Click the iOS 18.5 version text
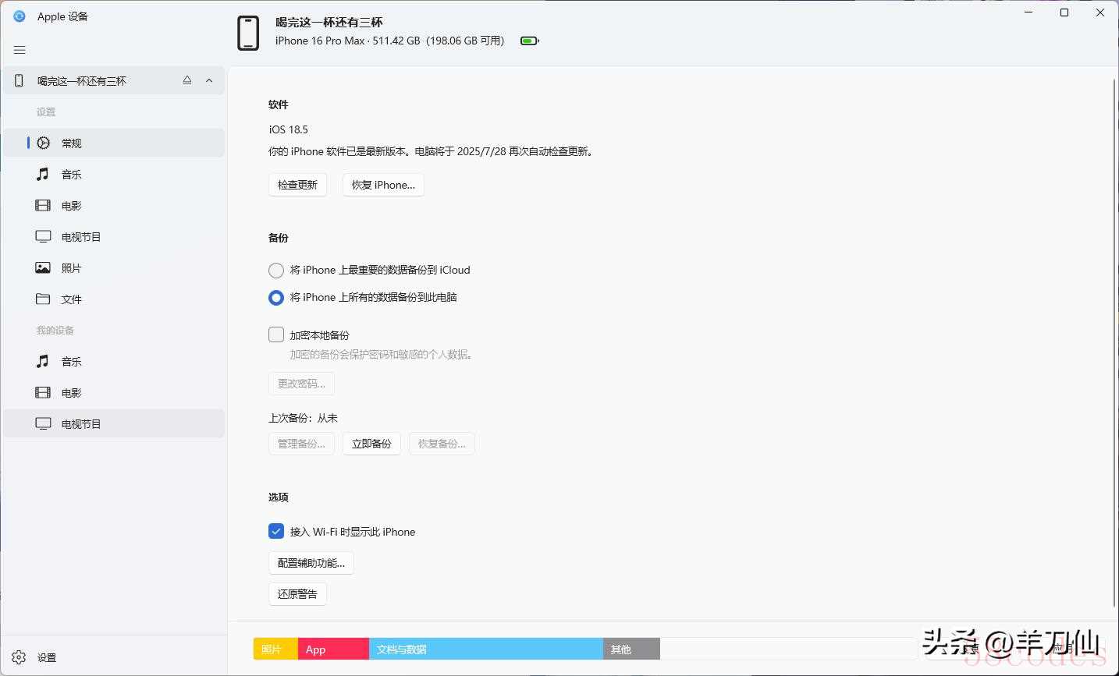The image size is (1119, 676). click(289, 129)
